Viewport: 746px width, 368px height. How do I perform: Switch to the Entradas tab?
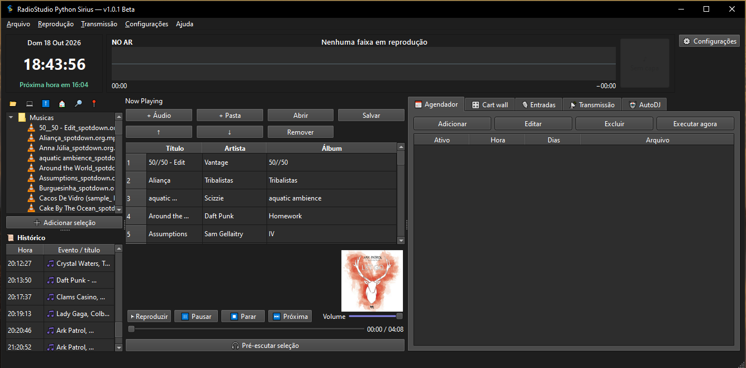(x=538, y=104)
